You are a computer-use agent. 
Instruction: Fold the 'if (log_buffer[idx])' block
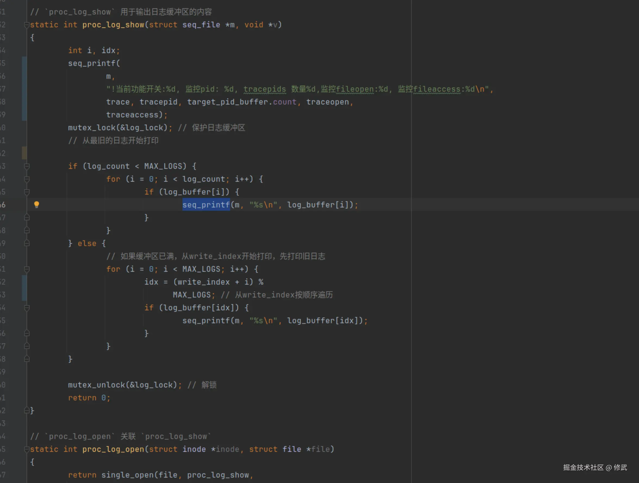click(27, 308)
